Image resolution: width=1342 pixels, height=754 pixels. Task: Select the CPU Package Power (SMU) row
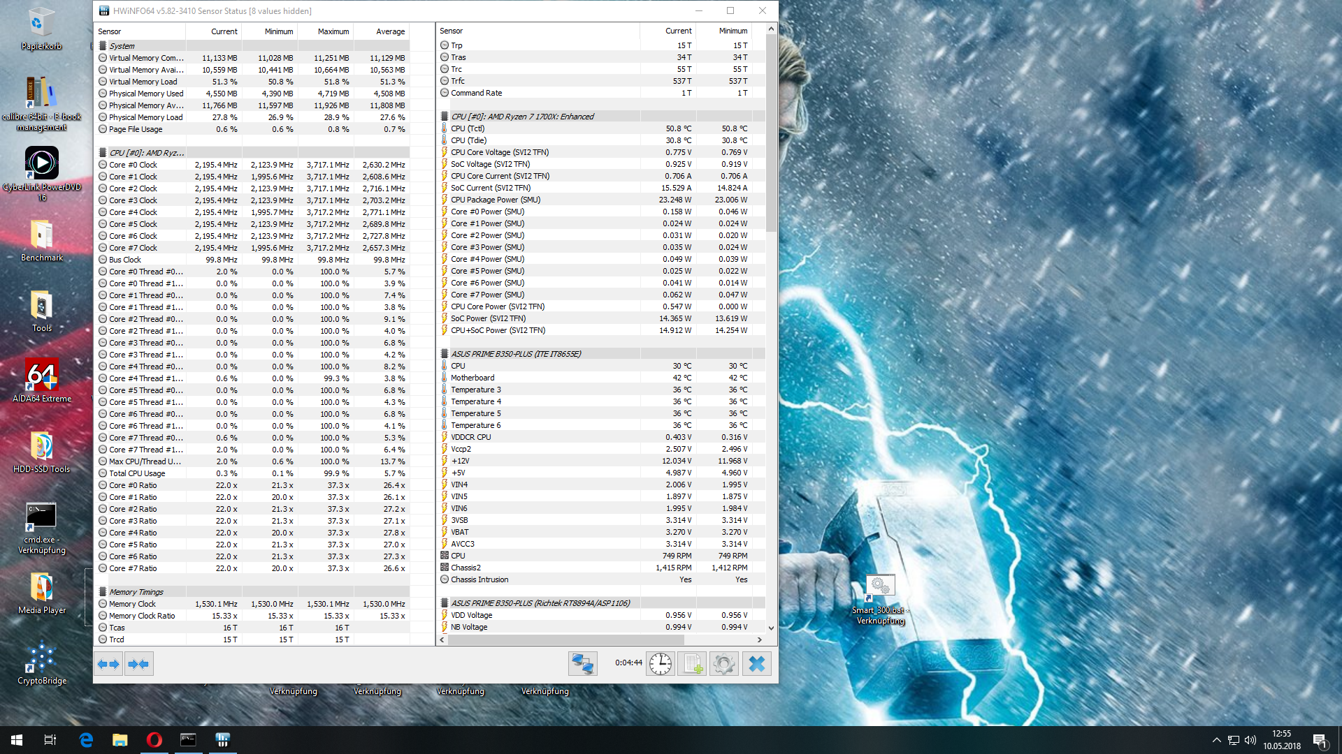click(x=495, y=200)
